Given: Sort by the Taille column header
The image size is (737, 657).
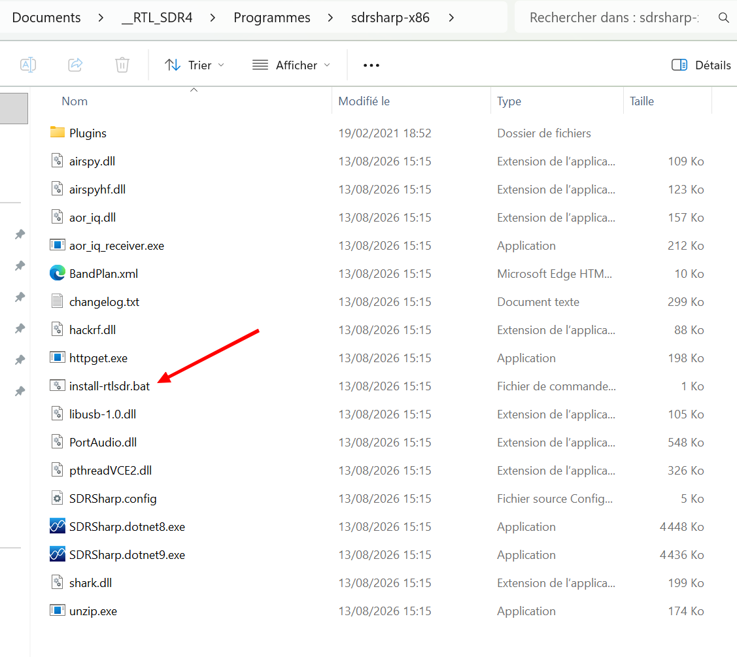Looking at the screenshot, I should click(x=642, y=101).
